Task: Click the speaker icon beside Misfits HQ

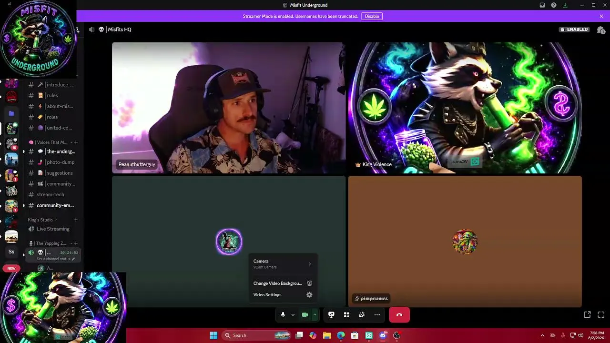Action: 91,30
